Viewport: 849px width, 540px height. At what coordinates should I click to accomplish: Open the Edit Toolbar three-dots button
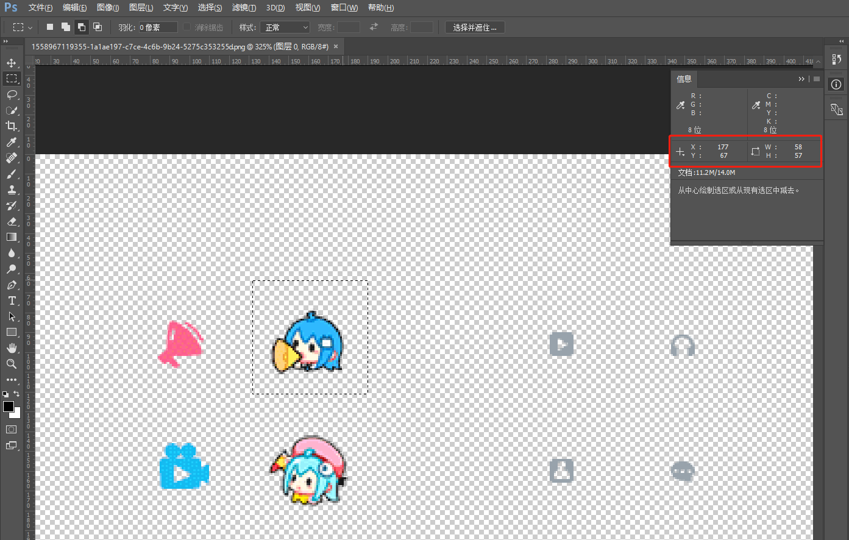(x=12, y=380)
